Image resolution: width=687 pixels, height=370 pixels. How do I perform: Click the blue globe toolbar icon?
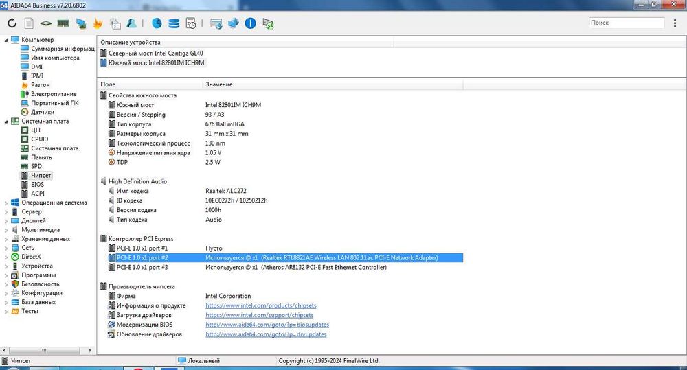point(157,23)
